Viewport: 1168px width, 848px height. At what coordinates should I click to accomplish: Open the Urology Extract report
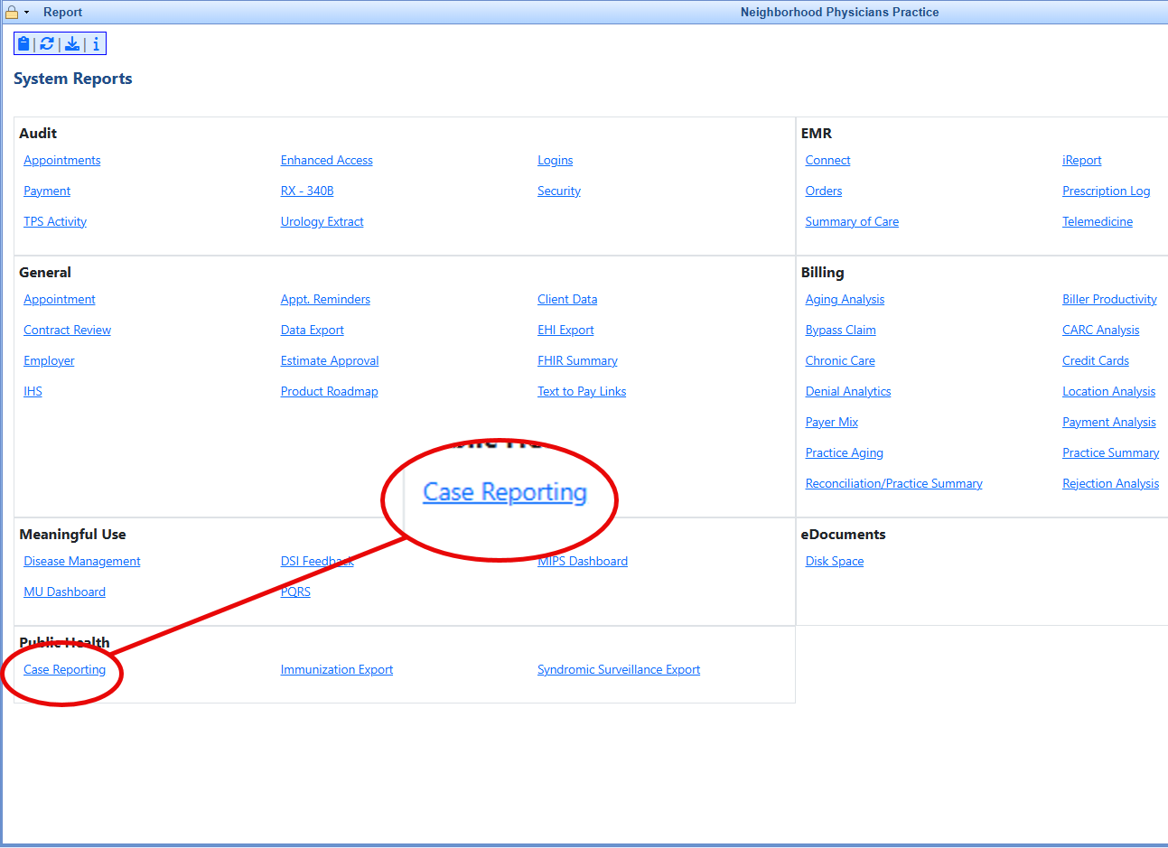point(322,222)
